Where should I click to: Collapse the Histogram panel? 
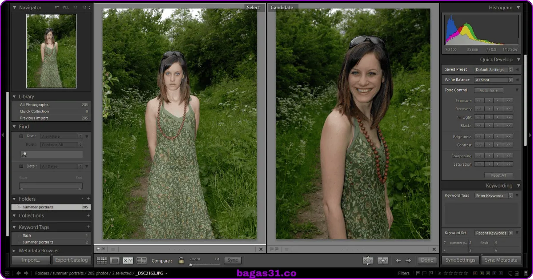[x=518, y=8]
